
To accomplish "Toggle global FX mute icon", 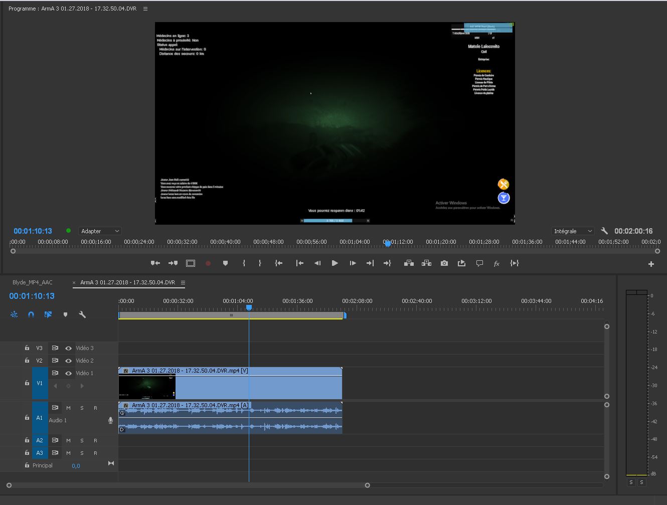I will [x=496, y=264].
